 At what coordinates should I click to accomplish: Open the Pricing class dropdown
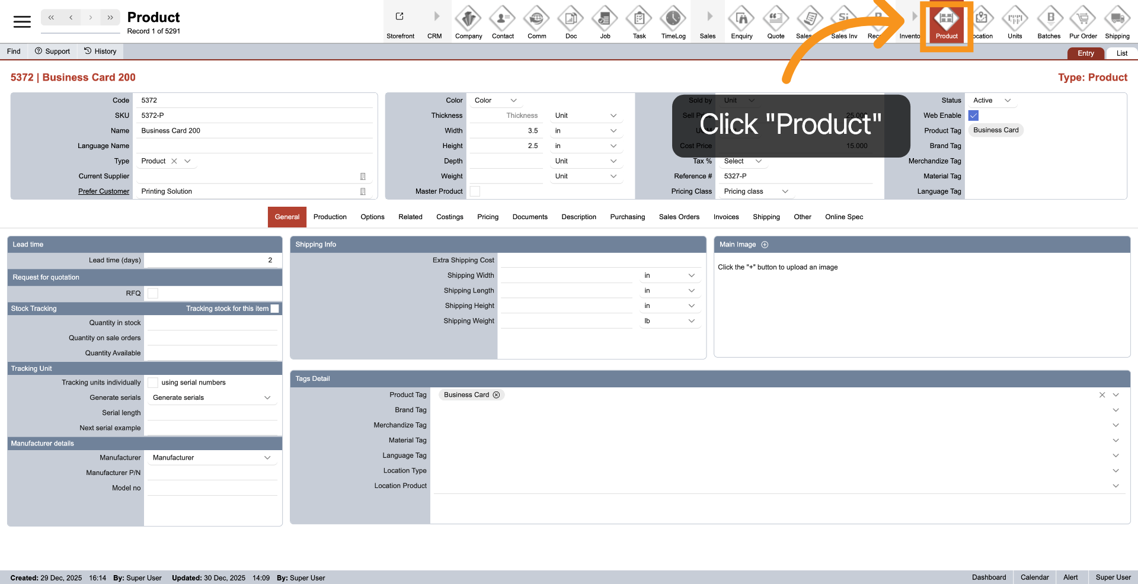pos(755,191)
